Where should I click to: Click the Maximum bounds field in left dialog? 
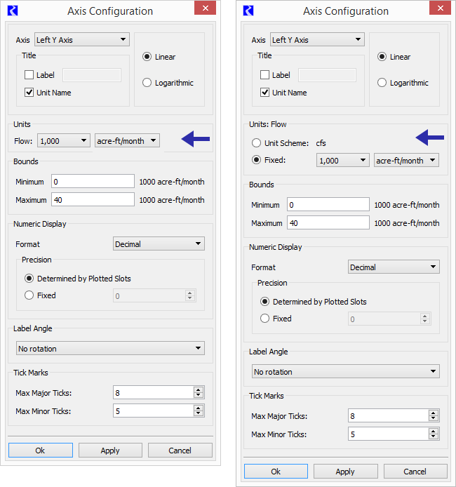tap(93, 200)
